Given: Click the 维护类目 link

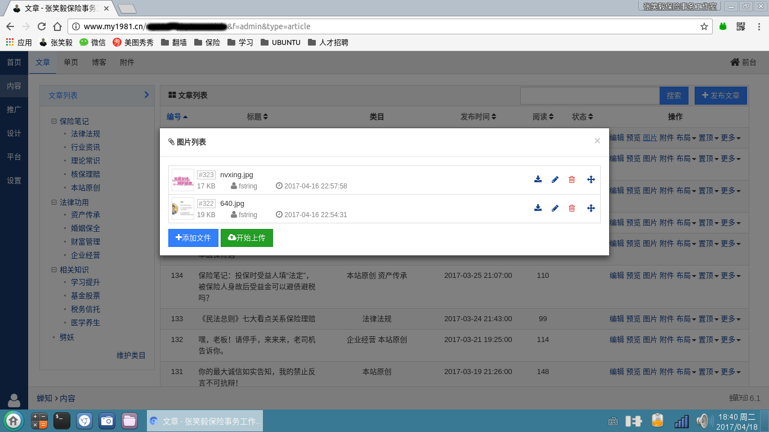Looking at the screenshot, I should (x=131, y=355).
